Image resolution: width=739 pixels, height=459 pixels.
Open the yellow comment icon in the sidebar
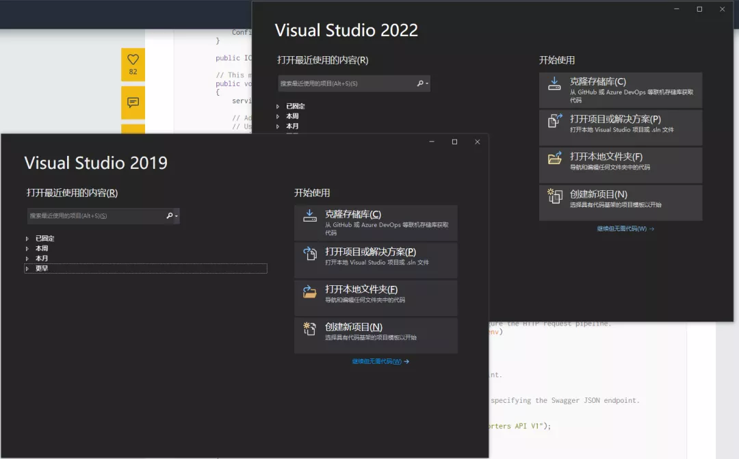pos(133,102)
